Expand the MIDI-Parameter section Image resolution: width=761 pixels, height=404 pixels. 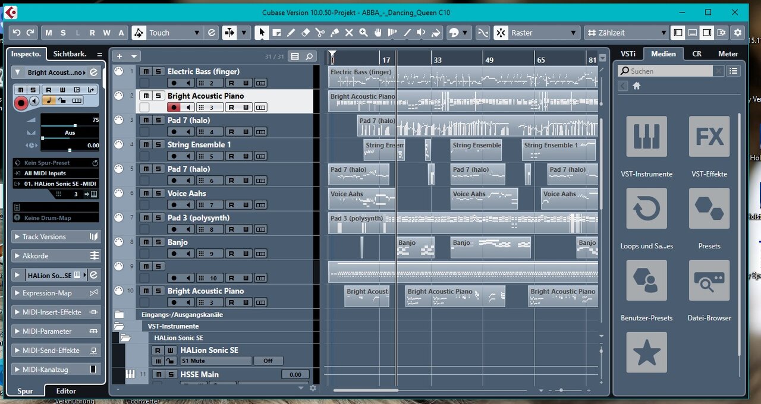[x=56, y=331]
